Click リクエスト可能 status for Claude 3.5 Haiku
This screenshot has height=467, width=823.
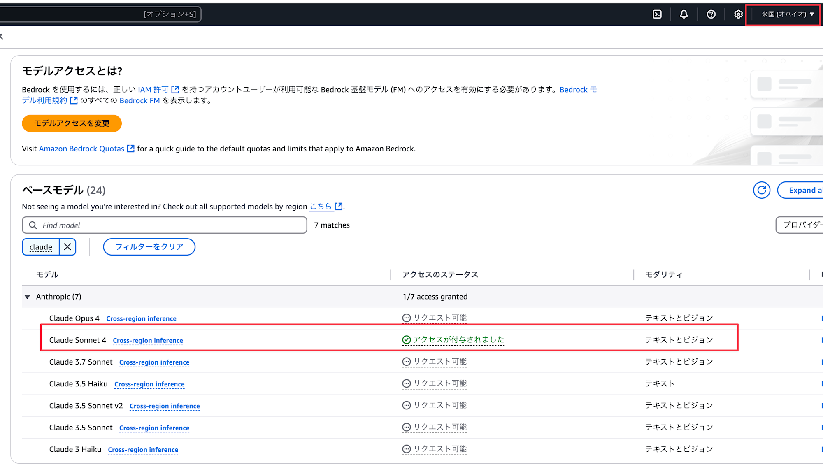[x=435, y=383]
